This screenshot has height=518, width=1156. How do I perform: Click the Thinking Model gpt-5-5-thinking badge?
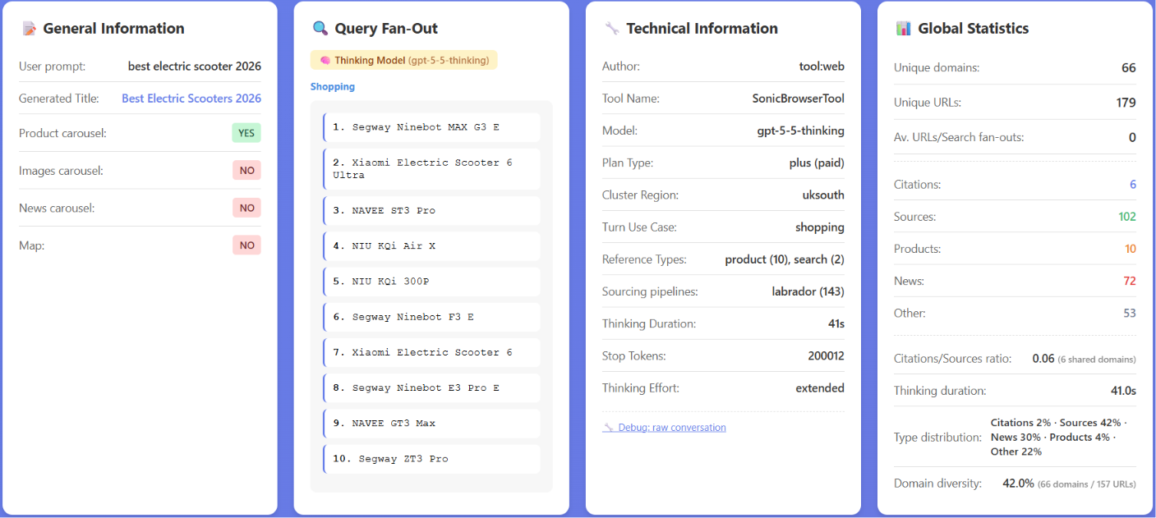coord(404,60)
